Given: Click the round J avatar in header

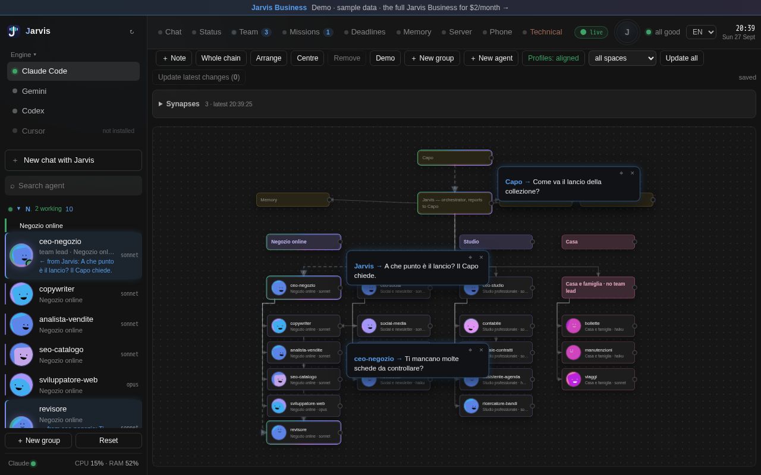Looking at the screenshot, I should tap(627, 32).
